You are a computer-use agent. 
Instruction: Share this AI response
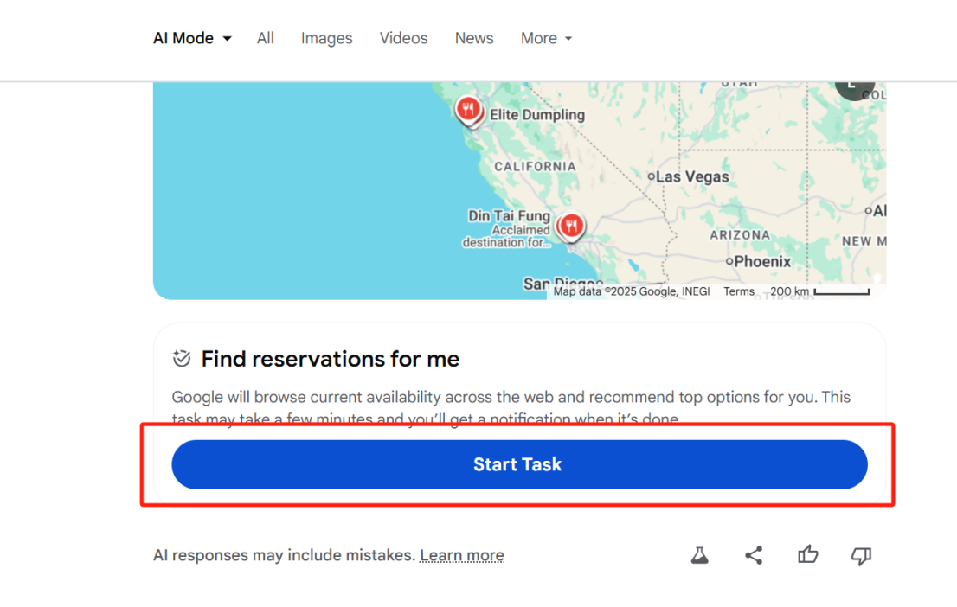pyautogui.click(x=754, y=555)
